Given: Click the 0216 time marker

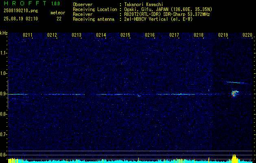Looking at the screenshot, I should point(150,35).
